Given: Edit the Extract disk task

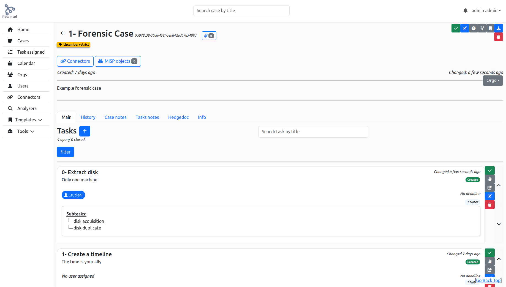Looking at the screenshot, I should [490, 196].
